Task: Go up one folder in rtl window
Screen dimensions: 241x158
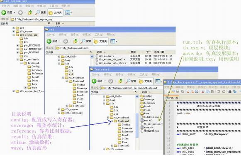Action: 75,41
